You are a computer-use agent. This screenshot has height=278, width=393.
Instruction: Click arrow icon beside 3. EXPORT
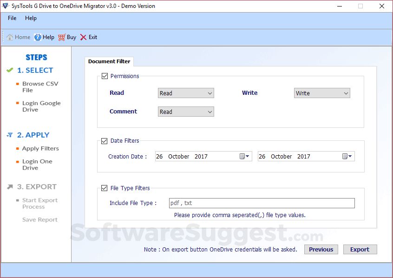[x=10, y=187]
